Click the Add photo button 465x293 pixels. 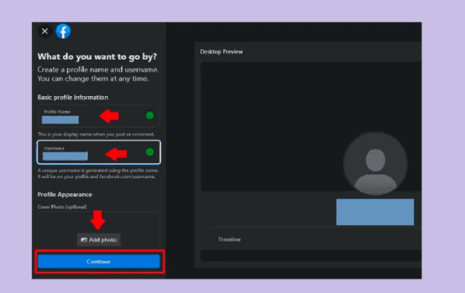99,240
